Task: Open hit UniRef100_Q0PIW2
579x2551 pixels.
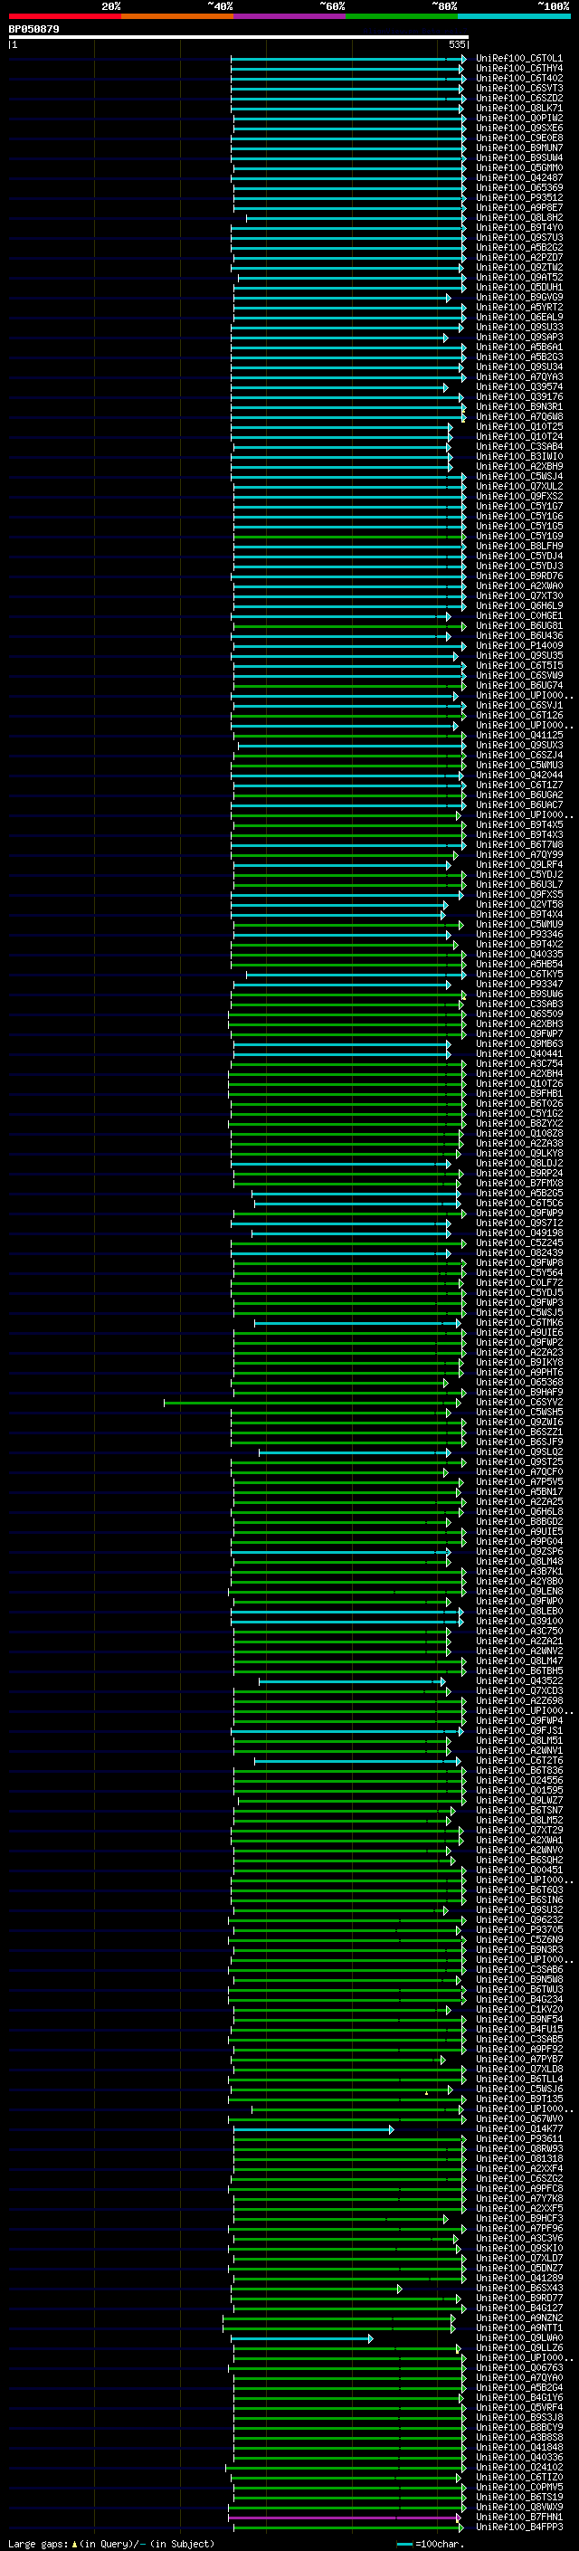Action: (x=518, y=118)
